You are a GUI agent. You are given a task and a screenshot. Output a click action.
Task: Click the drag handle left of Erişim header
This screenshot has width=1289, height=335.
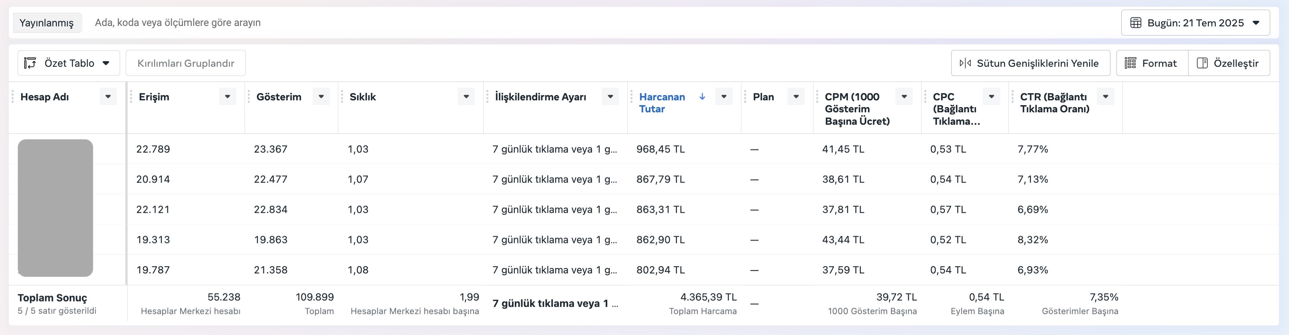131,96
